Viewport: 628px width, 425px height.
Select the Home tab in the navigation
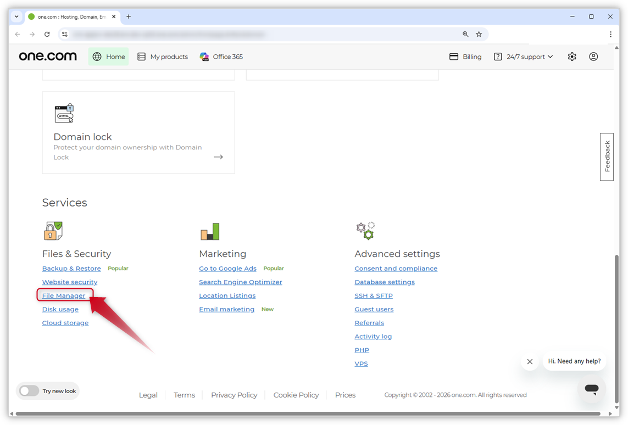click(108, 56)
